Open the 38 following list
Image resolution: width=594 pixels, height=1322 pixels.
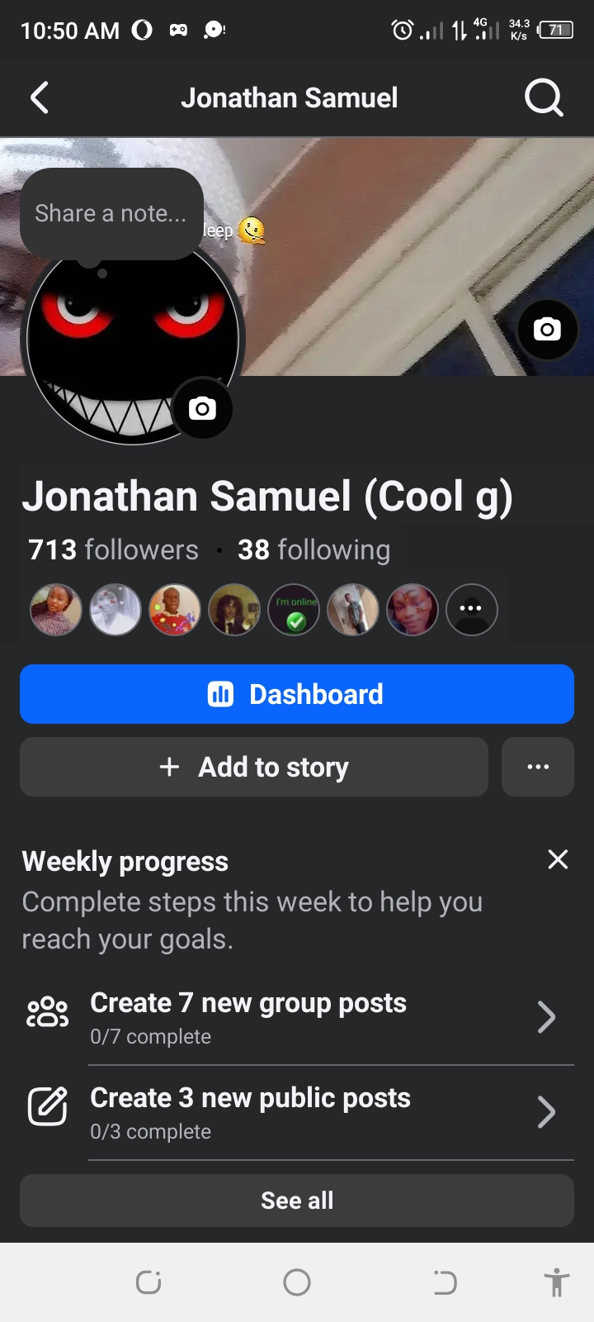(x=313, y=549)
